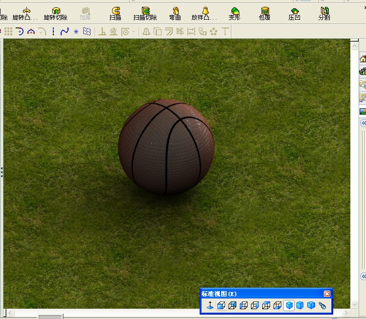Viewport: 366px width, 319px height.
Task: Select the dashed grid plane icon
Action: pyautogui.click(x=87, y=31)
